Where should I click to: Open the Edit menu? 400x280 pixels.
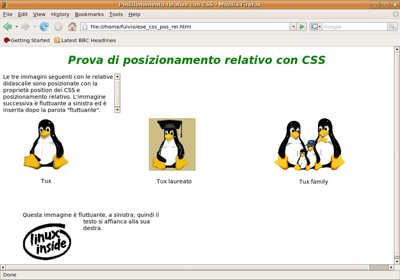(23, 14)
